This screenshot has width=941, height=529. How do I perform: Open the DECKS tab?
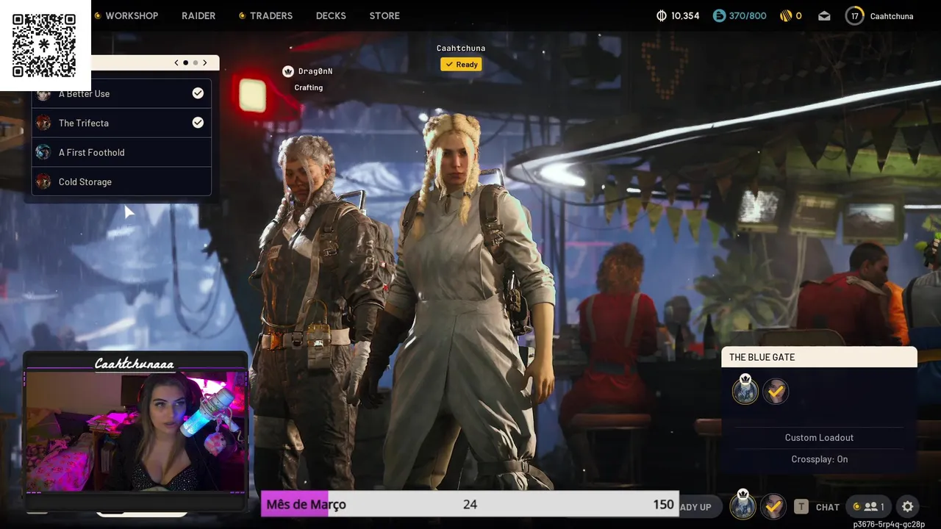click(331, 15)
